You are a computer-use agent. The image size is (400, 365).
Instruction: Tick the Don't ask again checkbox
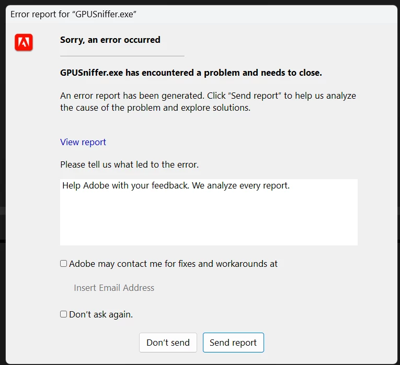[63, 314]
